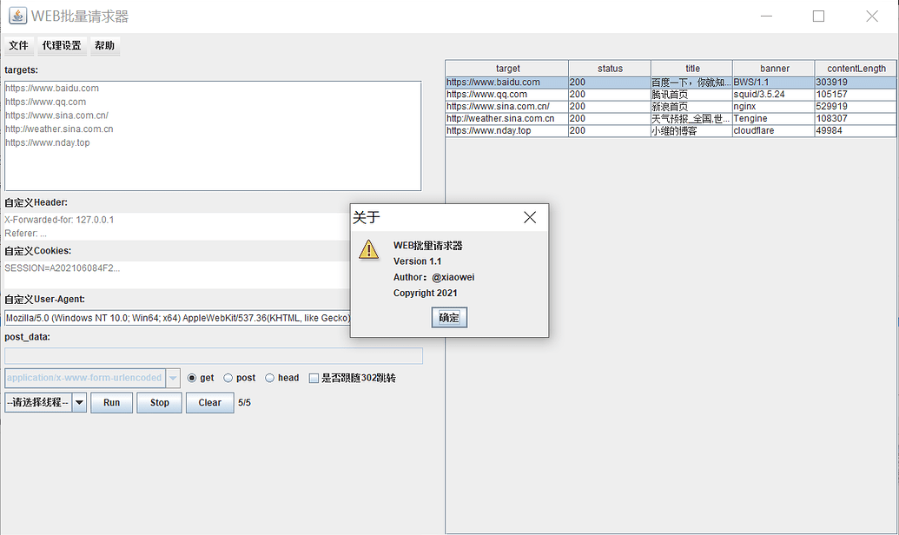The width and height of the screenshot is (899, 535).
Task: Click inside the post_data input field
Action: click(213, 355)
